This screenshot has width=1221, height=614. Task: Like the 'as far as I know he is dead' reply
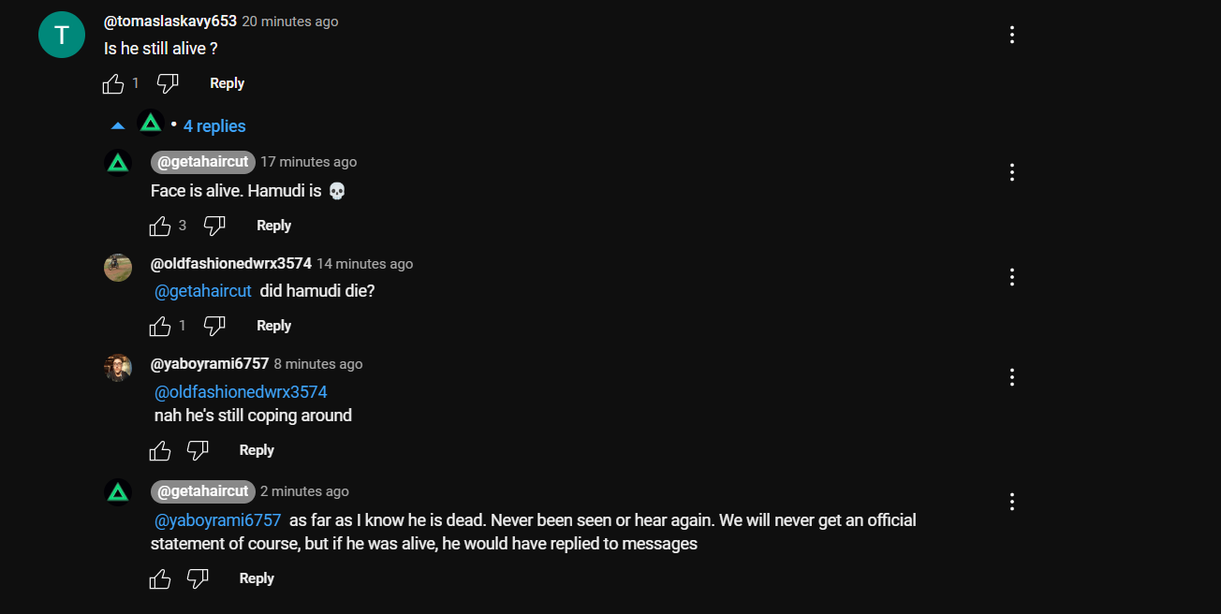[x=160, y=578]
